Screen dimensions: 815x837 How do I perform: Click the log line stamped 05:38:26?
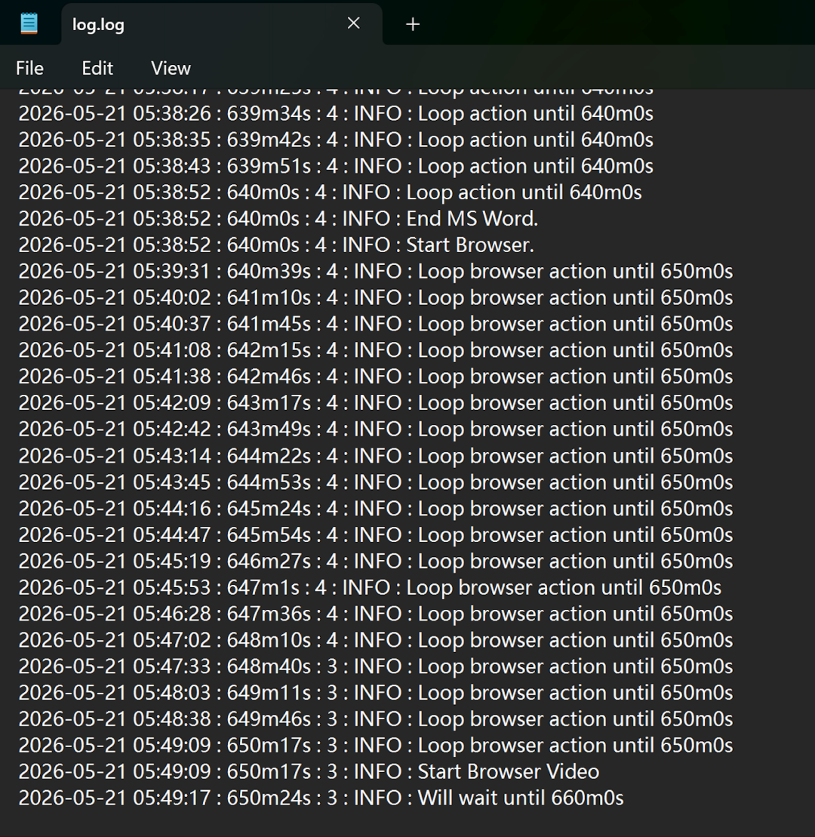point(336,114)
